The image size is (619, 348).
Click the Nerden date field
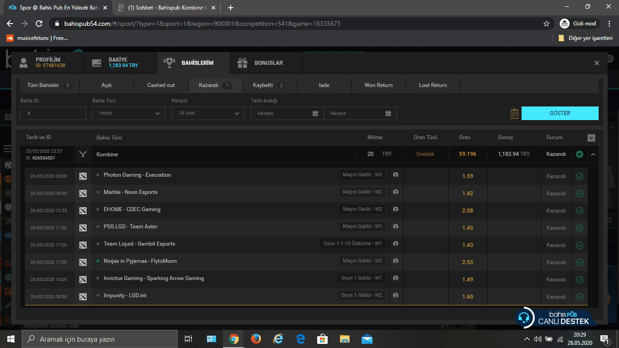pyautogui.click(x=287, y=113)
